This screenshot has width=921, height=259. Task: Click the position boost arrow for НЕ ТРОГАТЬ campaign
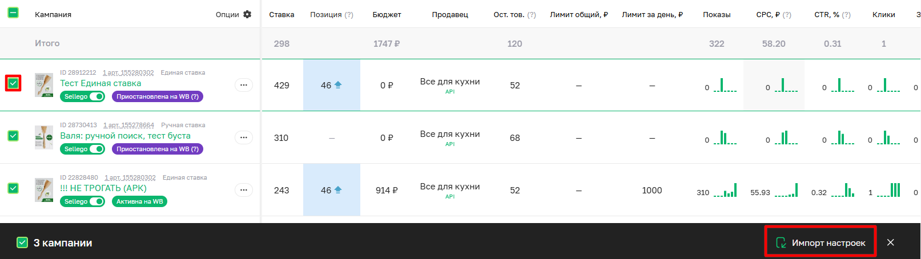click(338, 190)
